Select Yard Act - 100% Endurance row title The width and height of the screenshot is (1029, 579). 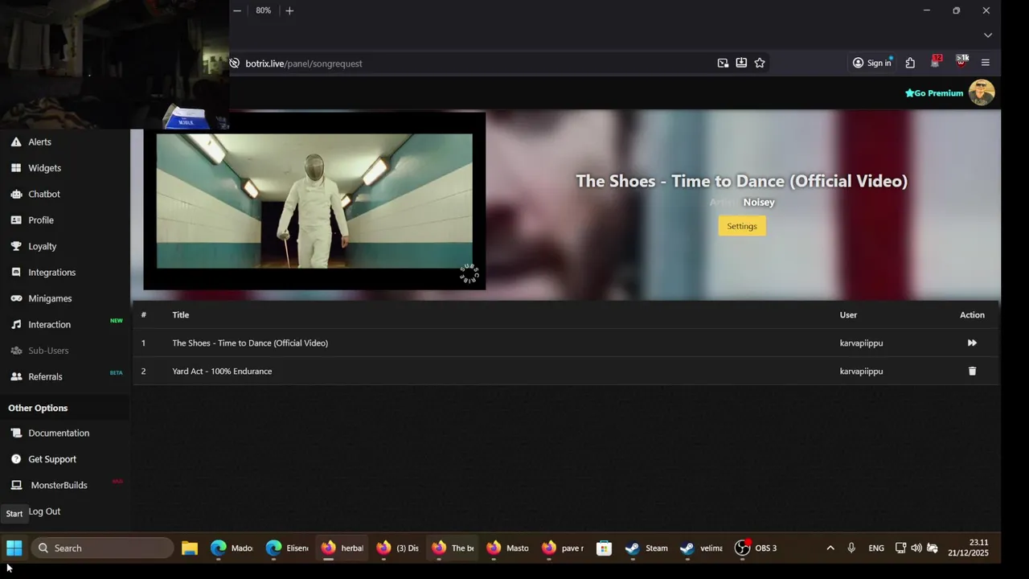[x=222, y=372]
